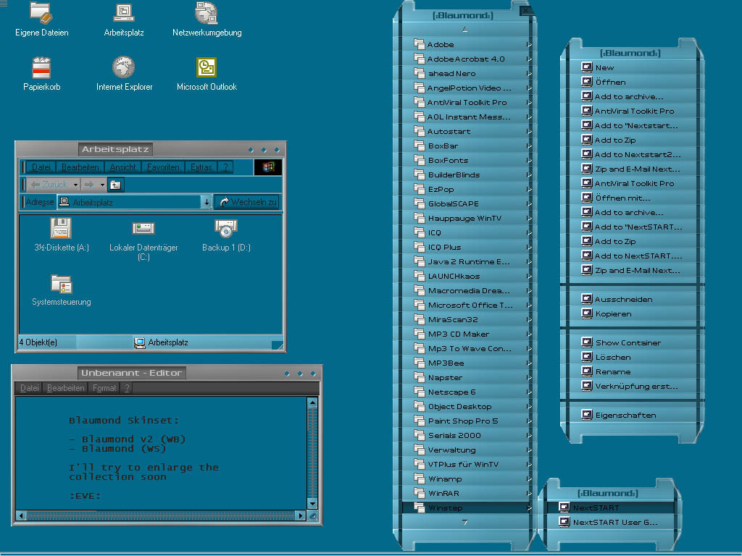Choose Eigenschaften in the context menu
Viewport: 742px width, 556px height.
(633, 415)
